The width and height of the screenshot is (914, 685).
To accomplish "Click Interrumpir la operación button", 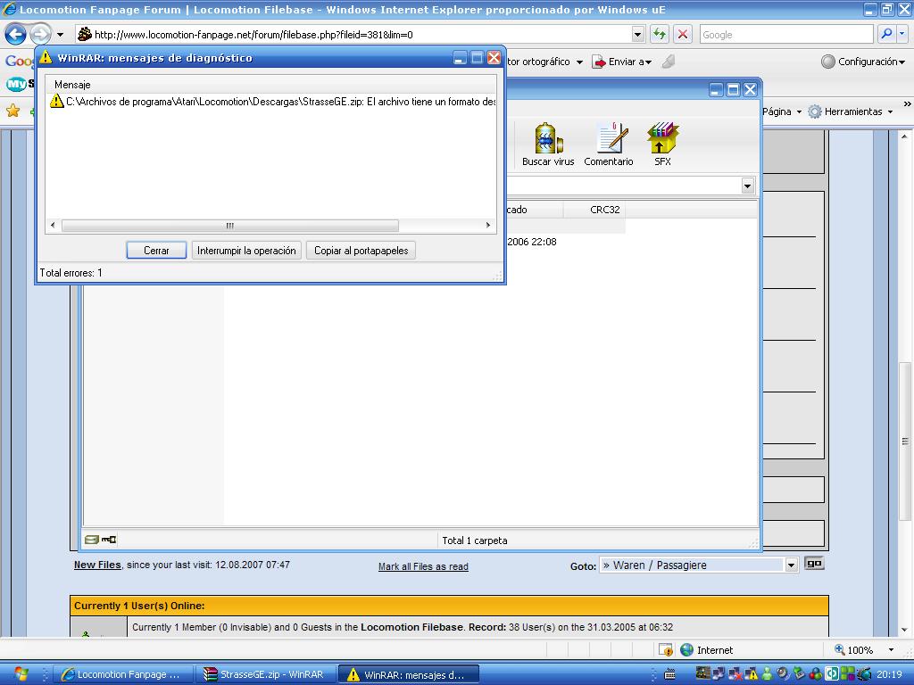I will pos(246,251).
